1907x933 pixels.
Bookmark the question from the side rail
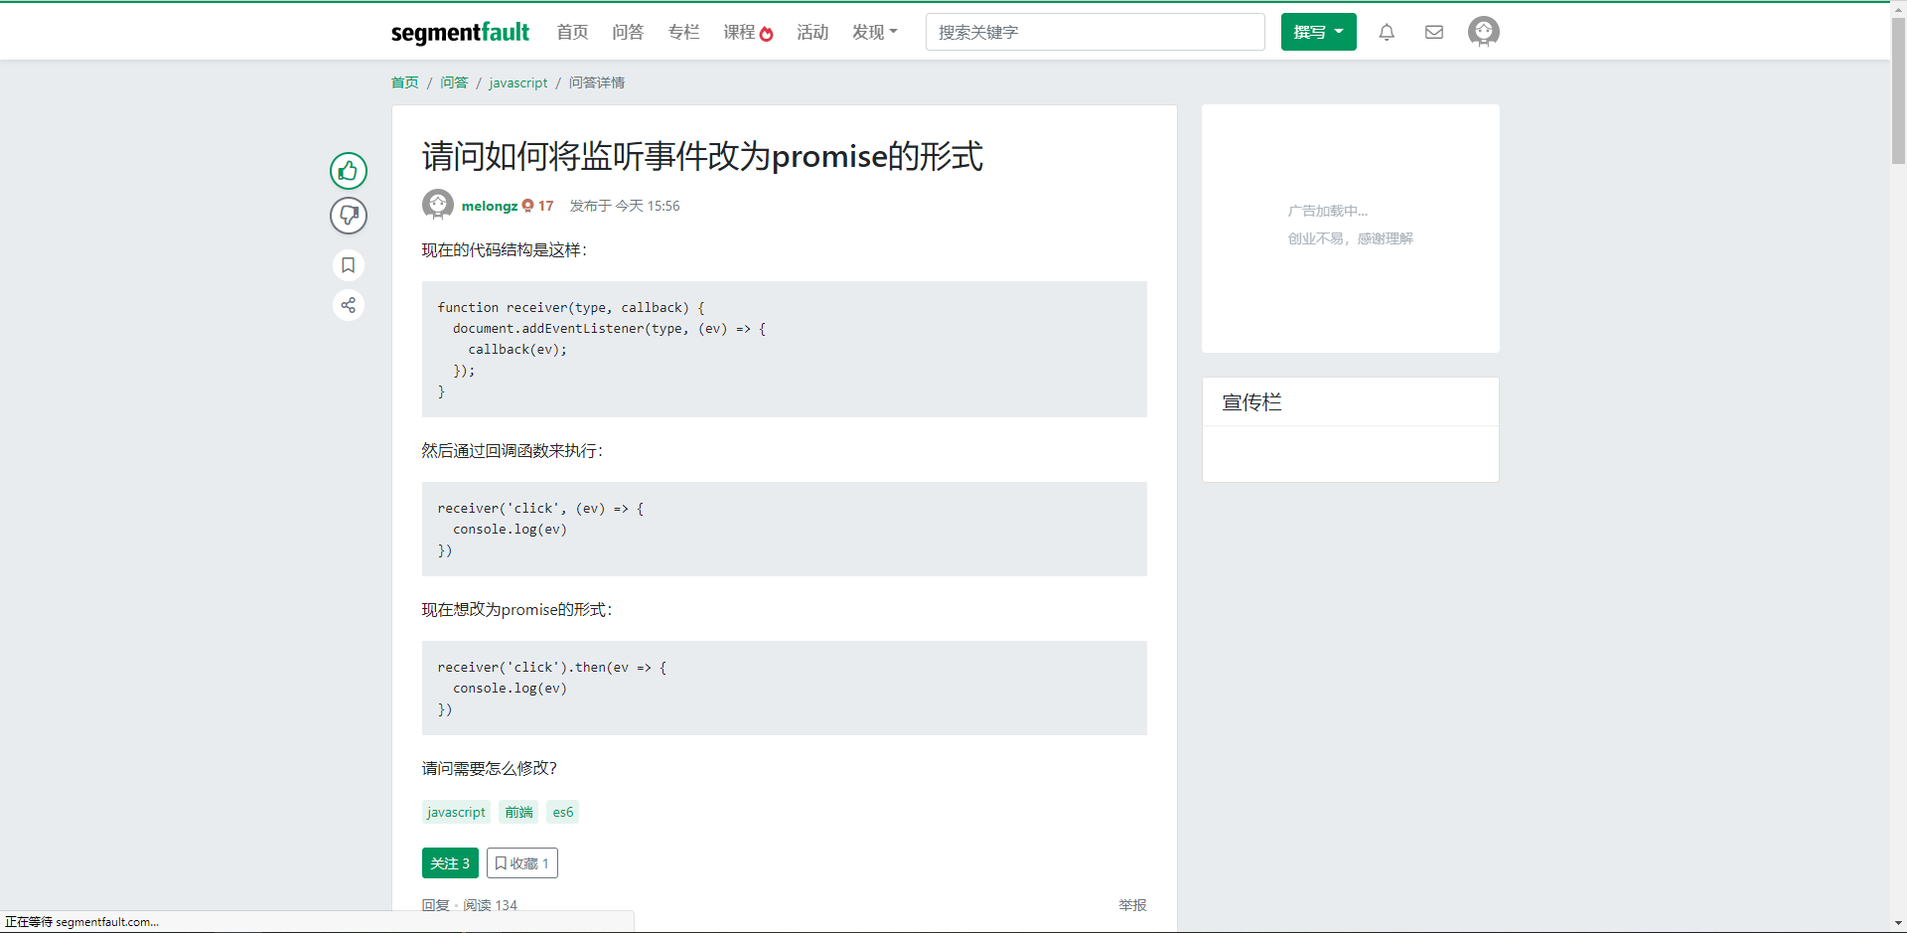tap(349, 265)
